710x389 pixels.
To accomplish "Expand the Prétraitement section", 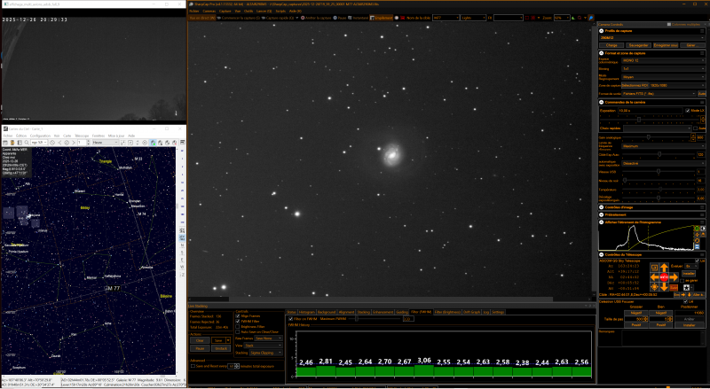I will tap(602, 214).
